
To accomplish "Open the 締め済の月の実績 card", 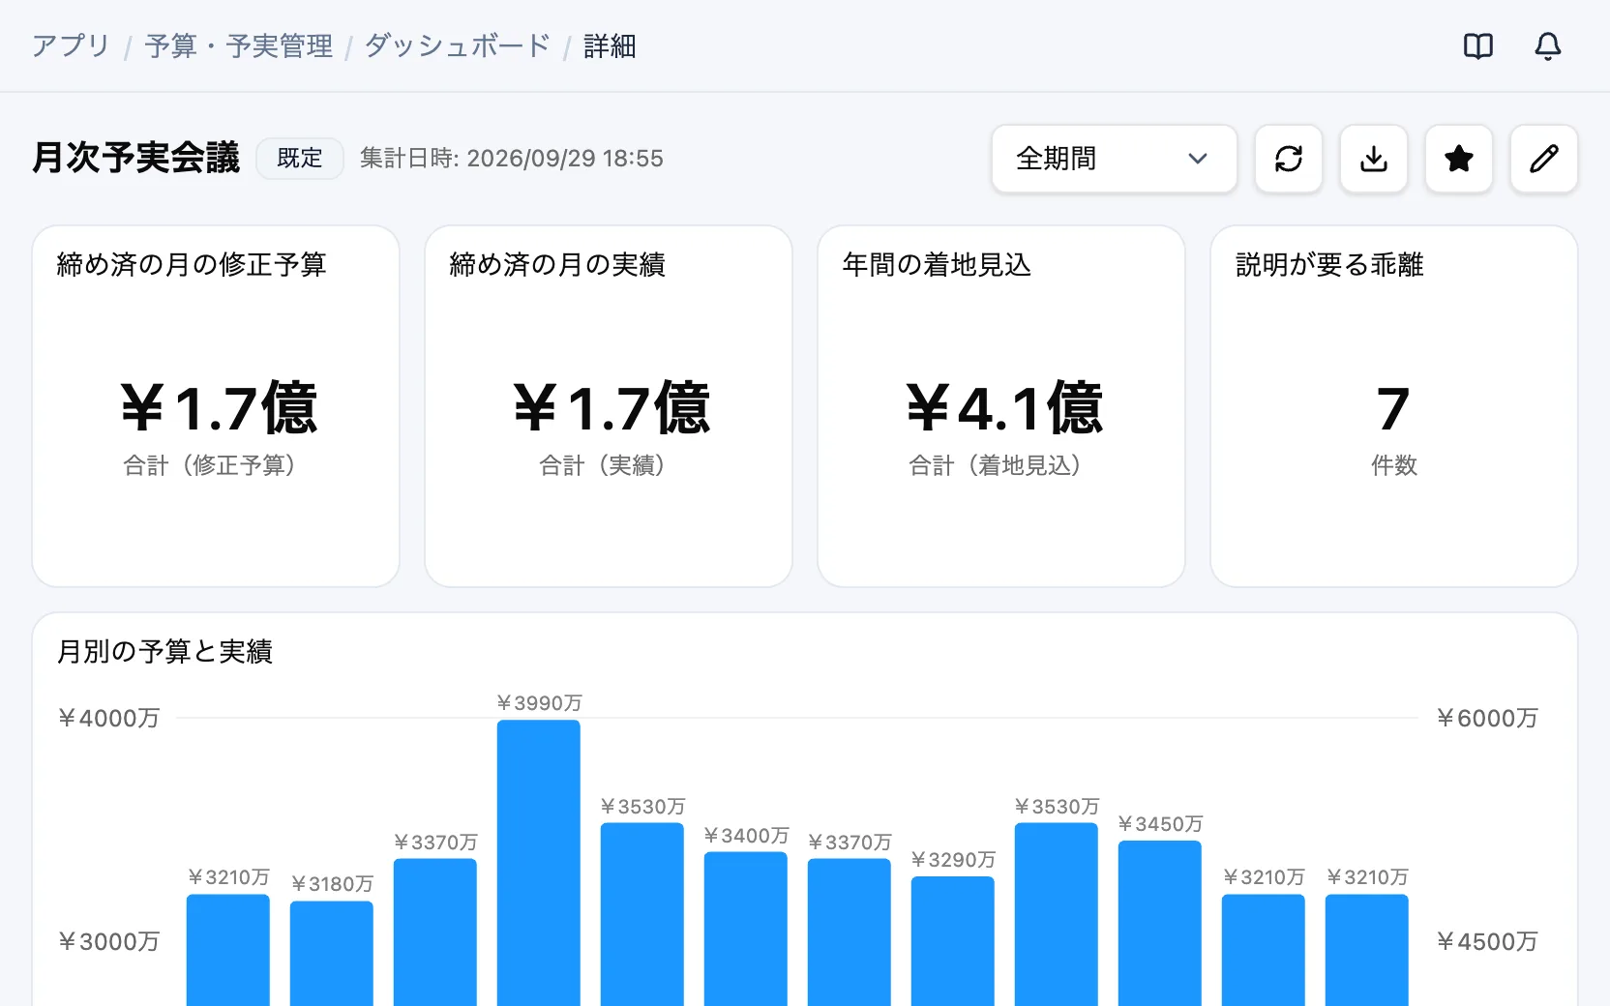I will (609, 406).
